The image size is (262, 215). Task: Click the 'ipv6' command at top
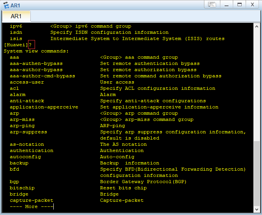pos(16,26)
